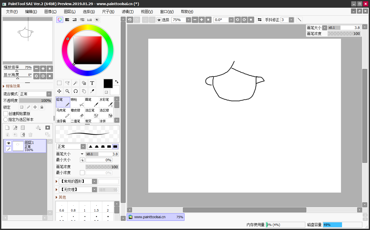
Task: Open the 帮助(H) menu
Action: (187, 12)
